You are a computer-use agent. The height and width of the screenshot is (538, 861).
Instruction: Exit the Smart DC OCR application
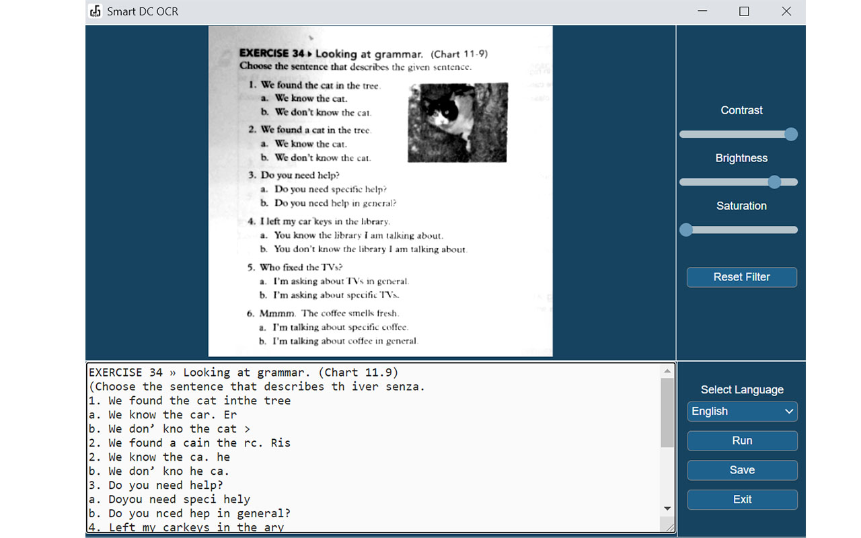click(x=742, y=500)
